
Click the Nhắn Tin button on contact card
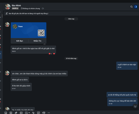[x=38, y=41]
